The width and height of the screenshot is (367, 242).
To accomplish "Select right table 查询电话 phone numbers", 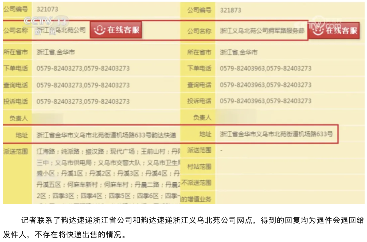I will pos(266,85).
